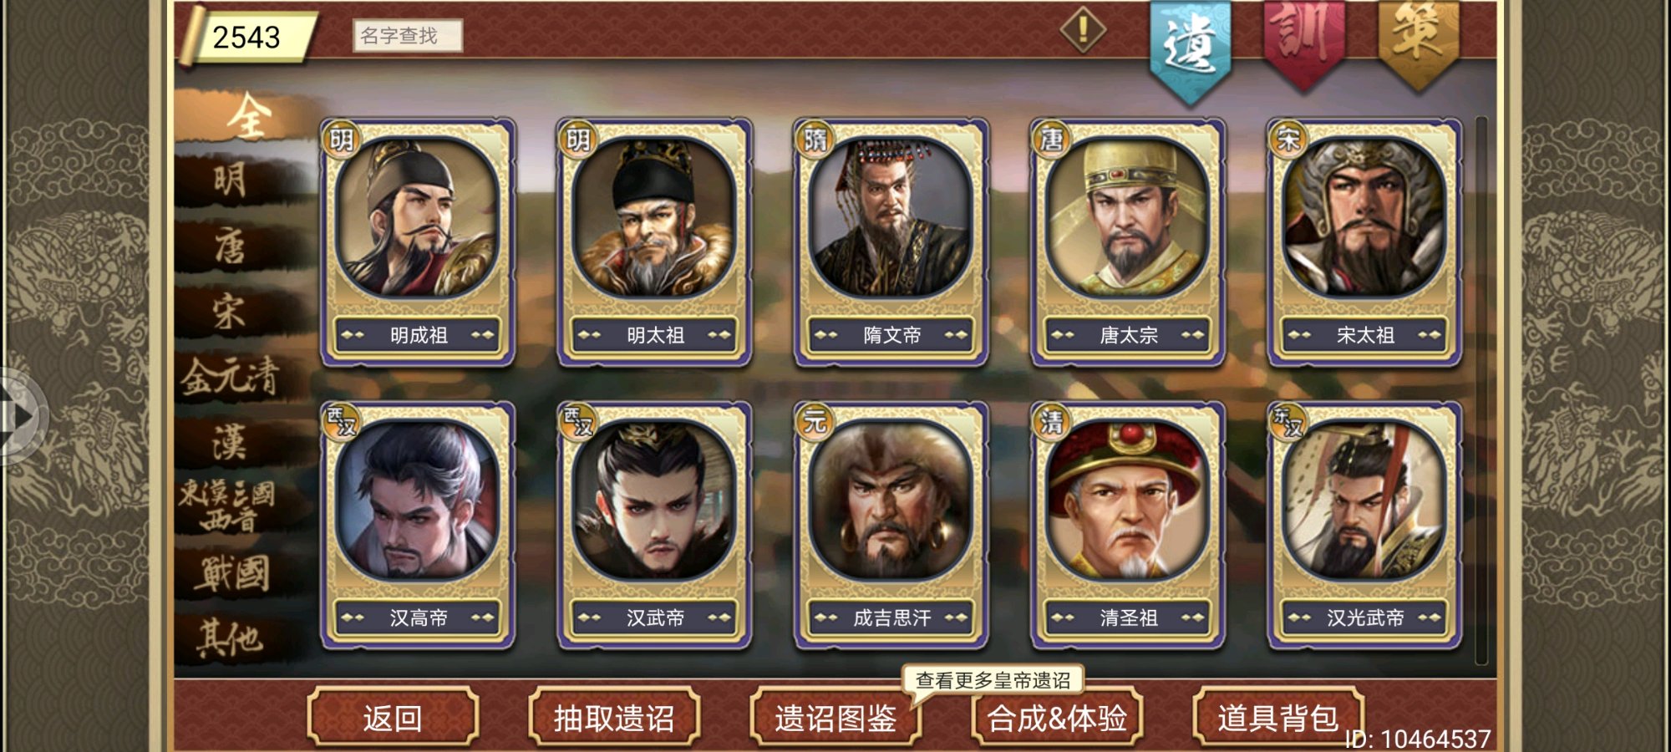Choose the 清圣祖 emperor card

[x=1128, y=525]
